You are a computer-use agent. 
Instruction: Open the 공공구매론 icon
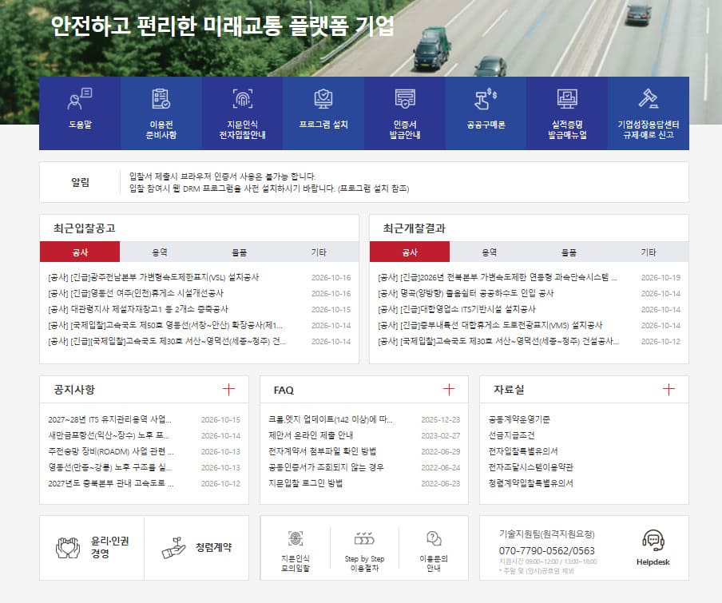point(486,98)
